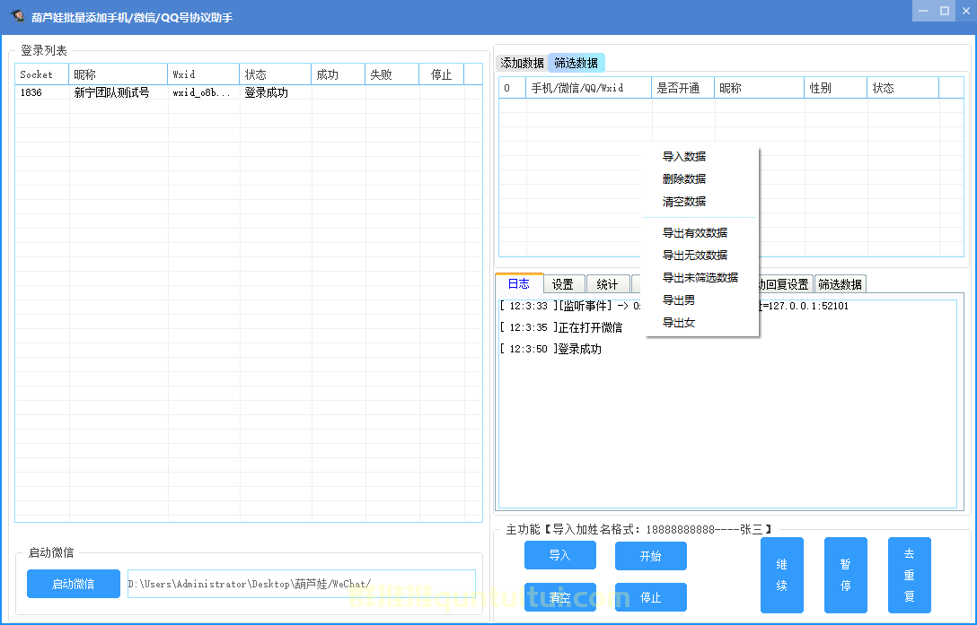The height and width of the screenshot is (625, 977).
Task: Minimize the window
Action: tap(923, 11)
